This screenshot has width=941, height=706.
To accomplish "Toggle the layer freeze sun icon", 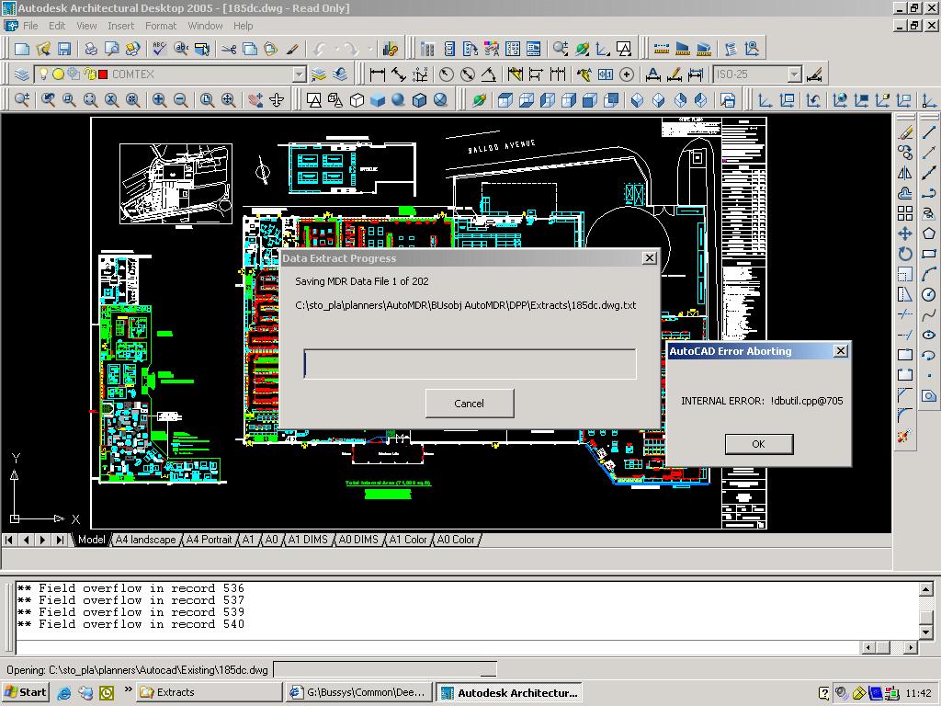I will (58, 74).
